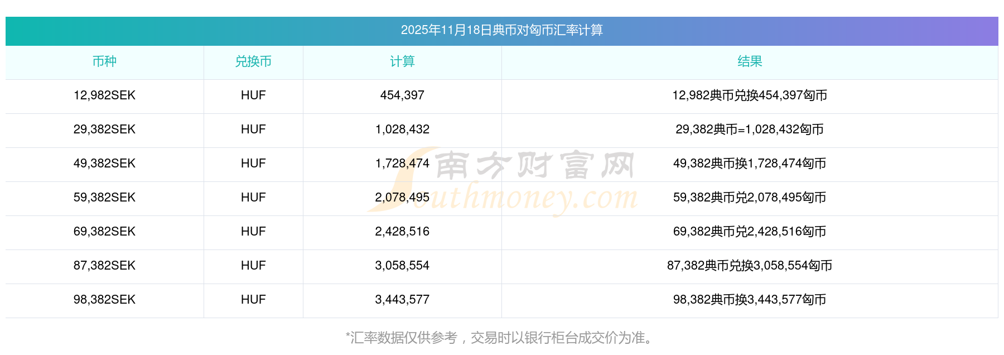
Task: Click the 计算 column header
Action: 402,61
